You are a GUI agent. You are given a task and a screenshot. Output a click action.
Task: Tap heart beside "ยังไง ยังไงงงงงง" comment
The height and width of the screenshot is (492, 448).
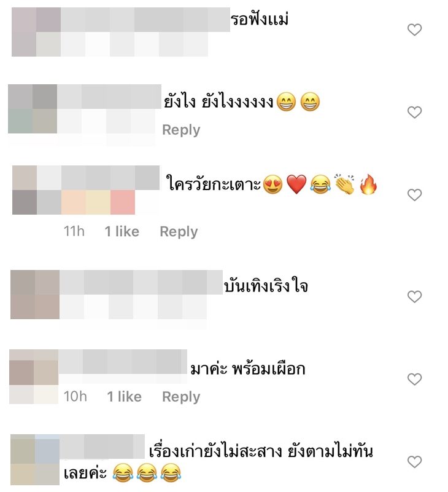point(414,112)
